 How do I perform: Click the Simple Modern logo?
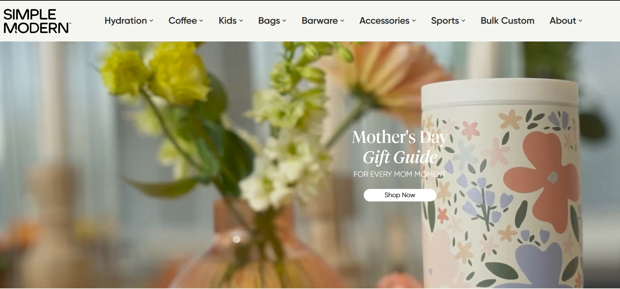click(37, 21)
